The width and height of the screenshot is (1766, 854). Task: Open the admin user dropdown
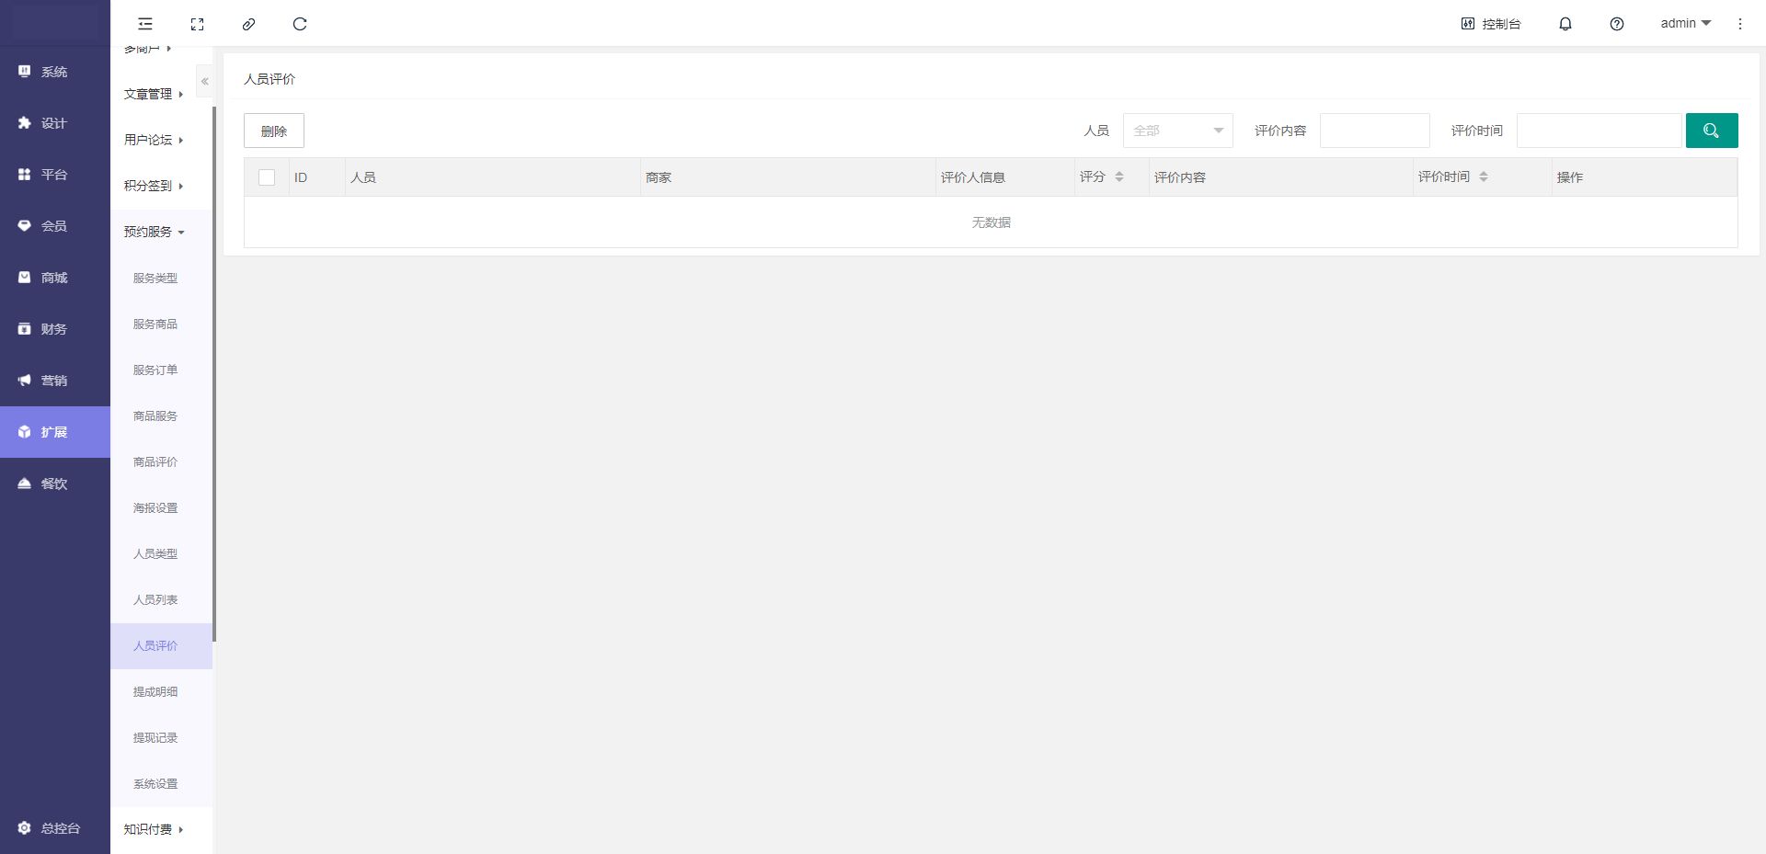tap(1685, 24)
